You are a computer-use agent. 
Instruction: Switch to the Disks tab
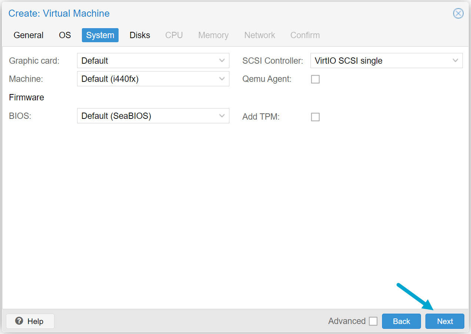(140, 35)
